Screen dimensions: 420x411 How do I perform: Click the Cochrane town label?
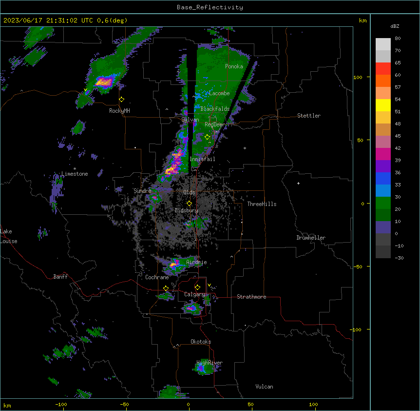157,277
